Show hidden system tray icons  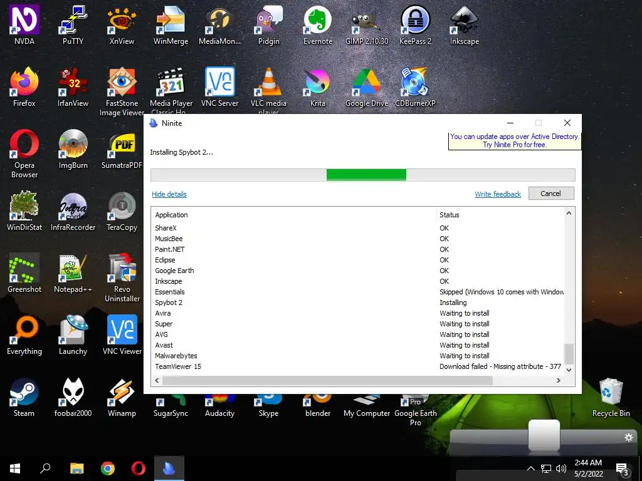coord(530,468)
